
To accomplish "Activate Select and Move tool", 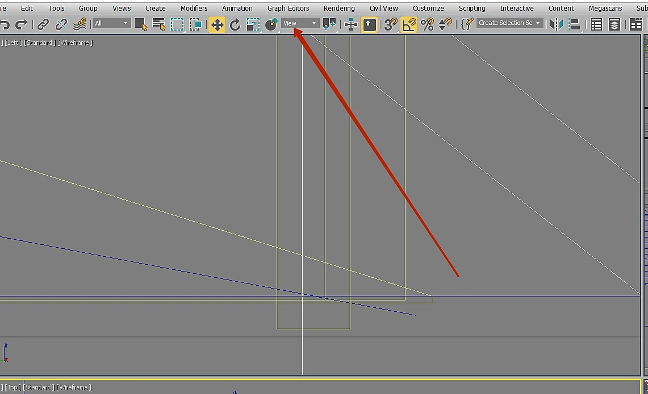I will pyautogui.click(x=217, y=25).
